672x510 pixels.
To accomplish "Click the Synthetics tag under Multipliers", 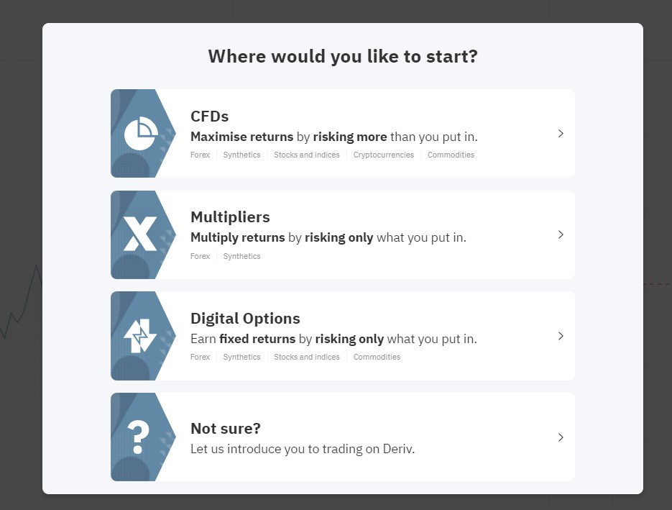I will (241, 256).
